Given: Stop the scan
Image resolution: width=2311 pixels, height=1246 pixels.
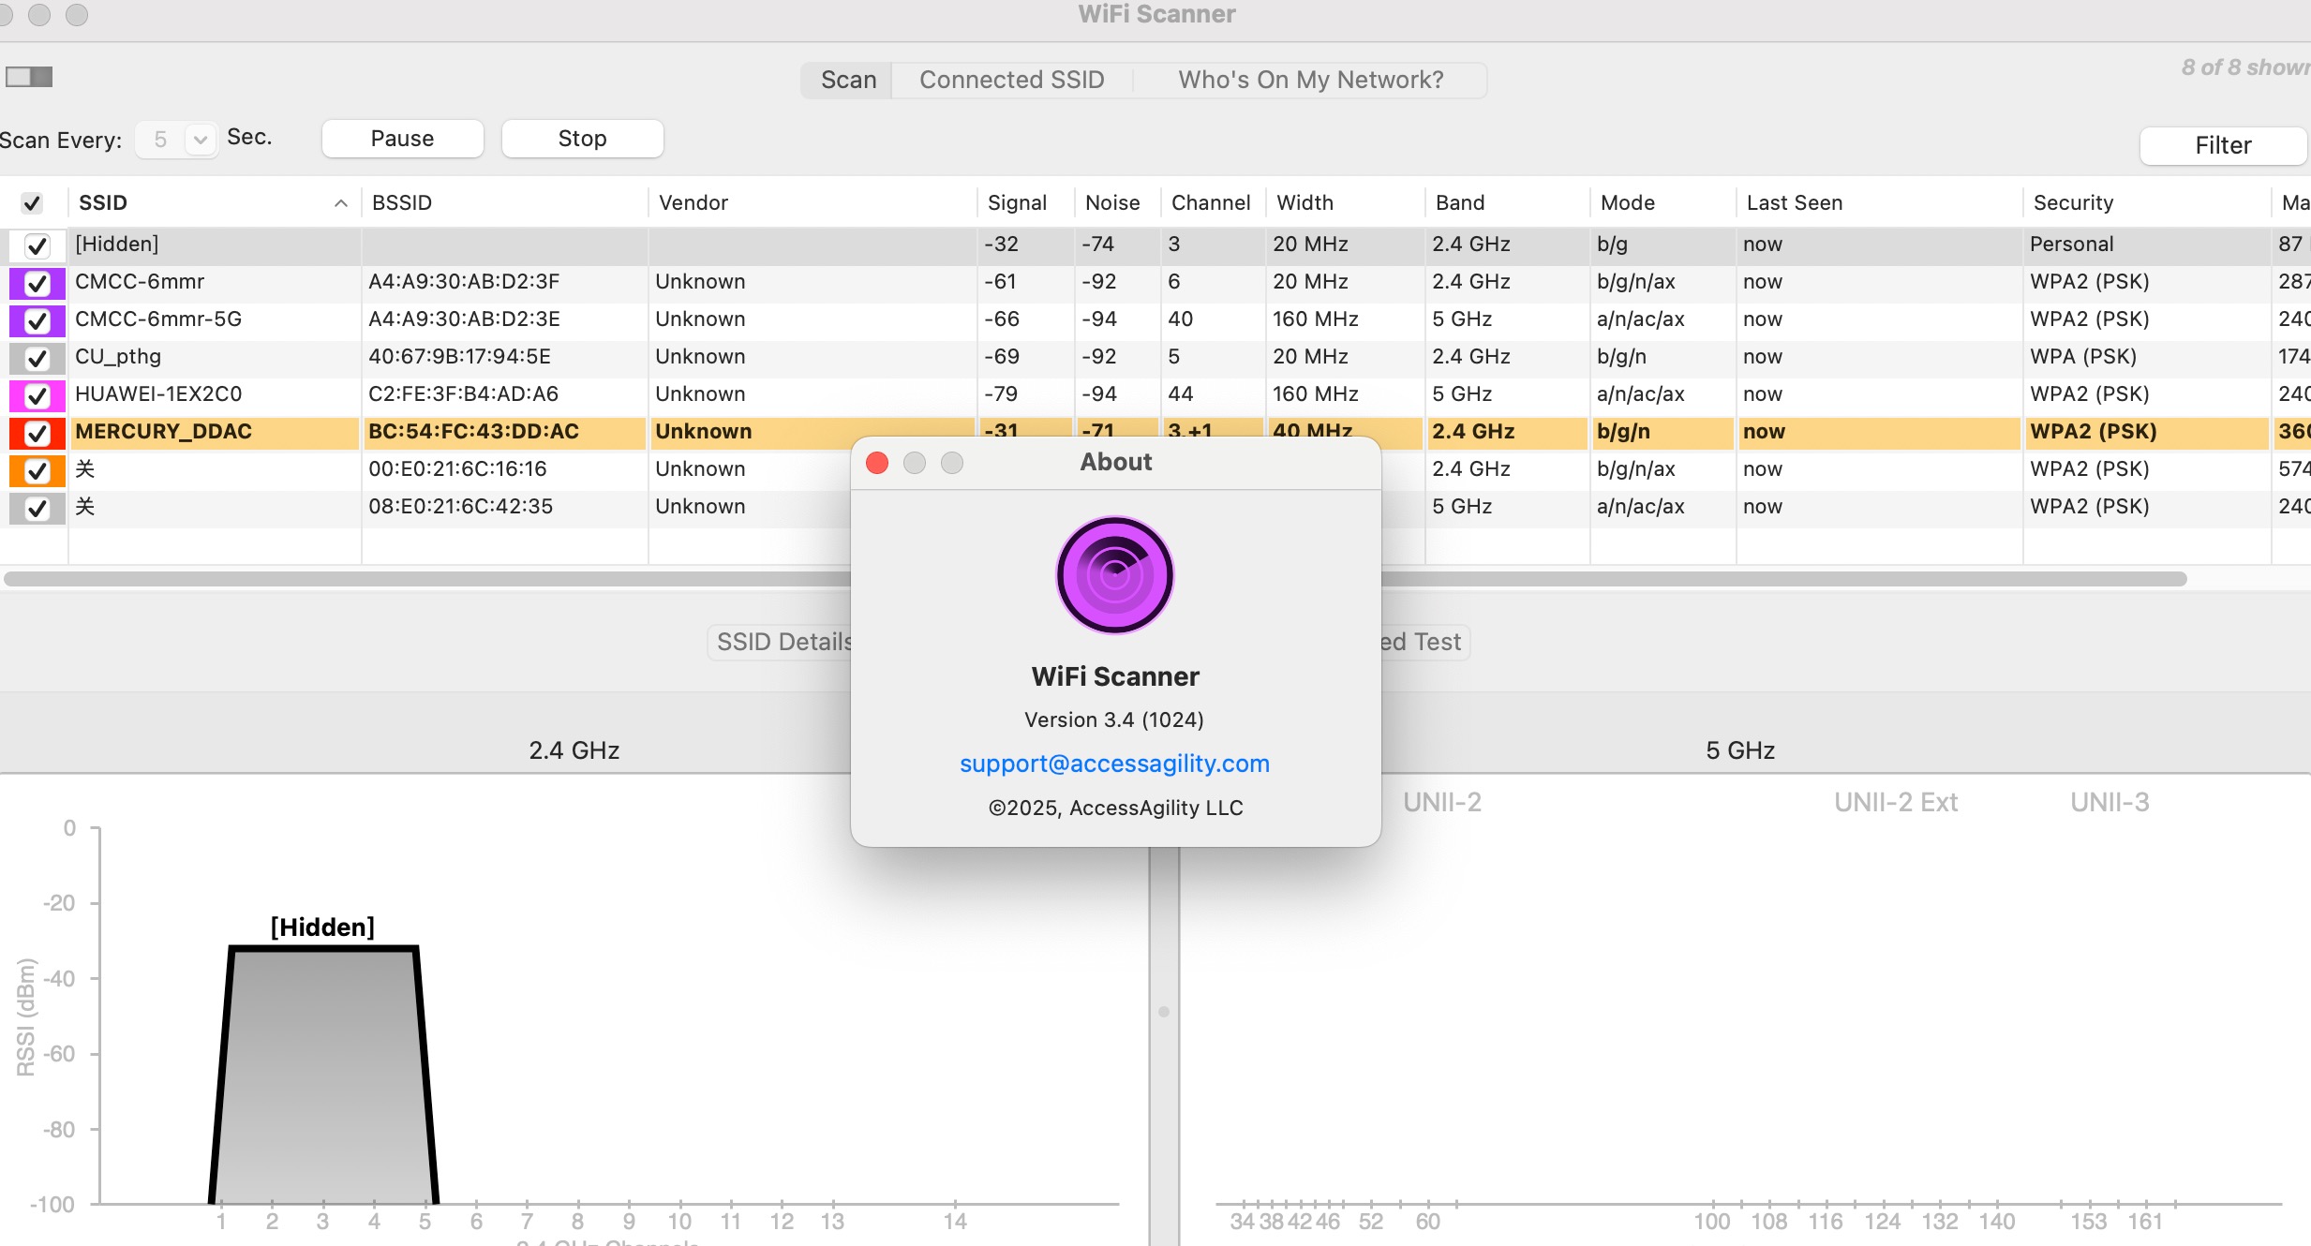Looking at the screenshot, I should tap(583, 139).
